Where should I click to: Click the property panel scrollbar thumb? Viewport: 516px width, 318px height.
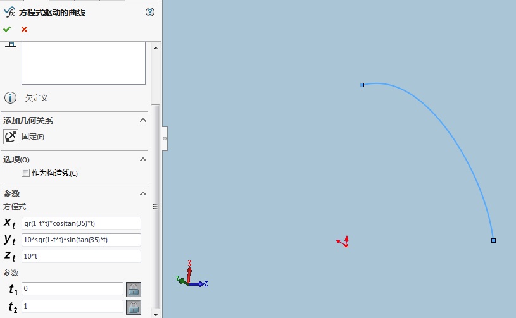(155, 207)
